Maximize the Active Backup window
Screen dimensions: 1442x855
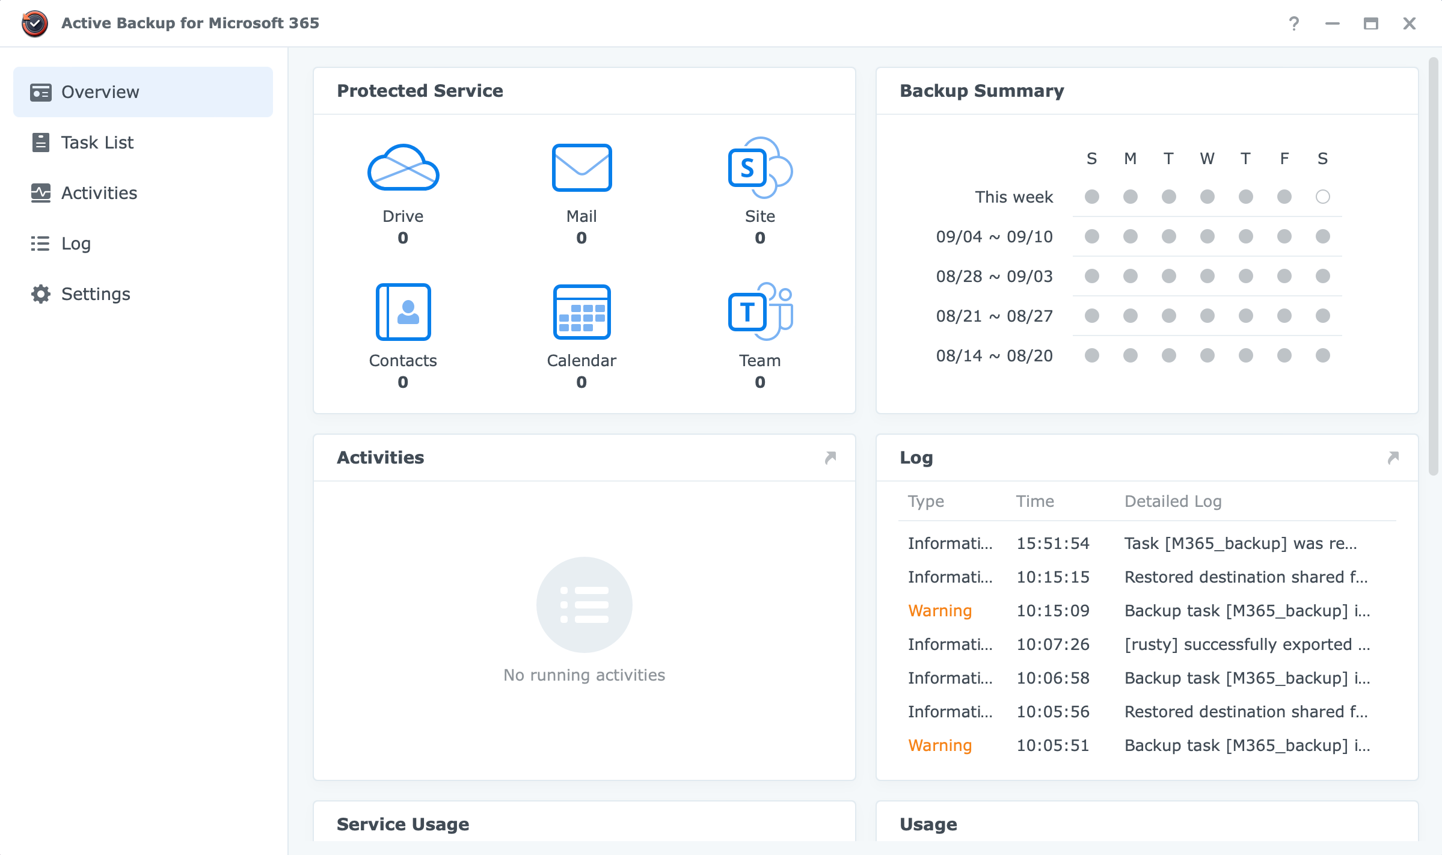(x=1371, y=23)
